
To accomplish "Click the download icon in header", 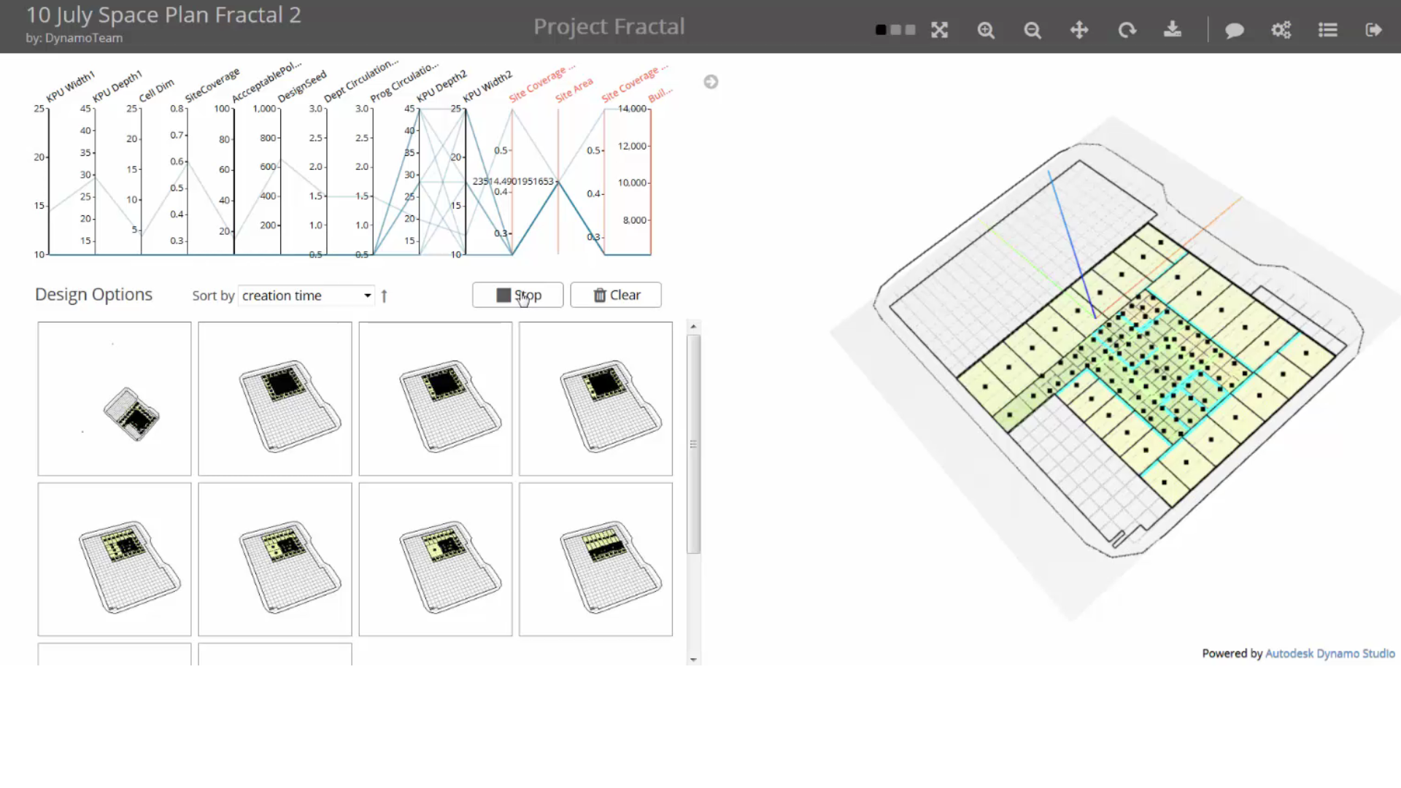I will pyautogui.click(x=1173, y=30).
